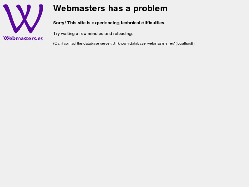Click 'Unknown database' in the error line
The height and width of the screenshot is (187, 249).
pos(129,43)
